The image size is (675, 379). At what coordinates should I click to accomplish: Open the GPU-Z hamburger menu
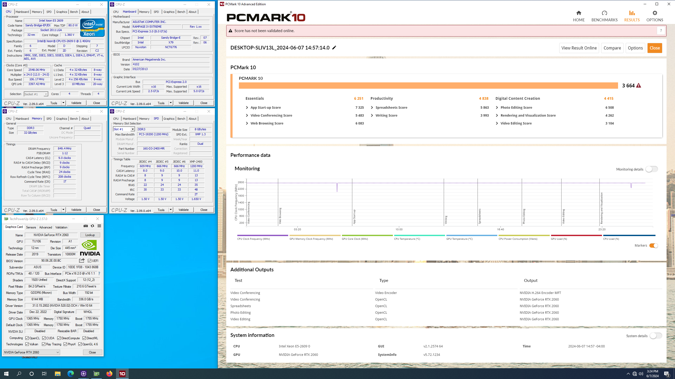point(99,226)
